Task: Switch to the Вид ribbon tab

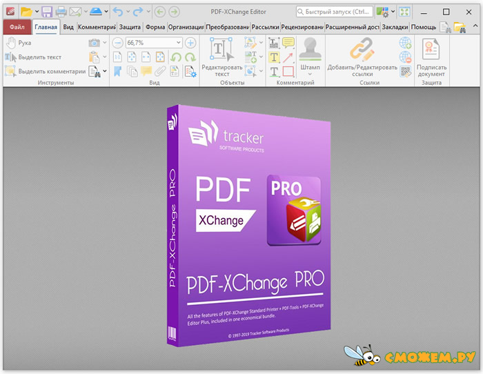Action: 68,27
